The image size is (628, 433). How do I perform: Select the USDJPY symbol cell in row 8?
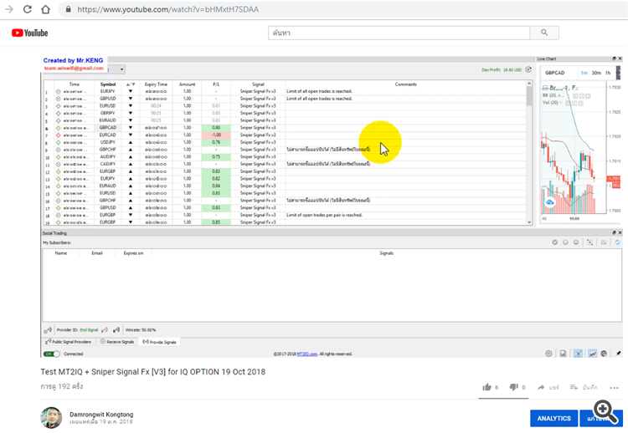point(108,142)
